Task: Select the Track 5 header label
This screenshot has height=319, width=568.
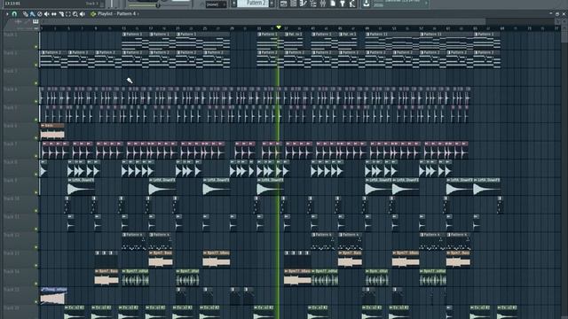Action: coord(11,107)
